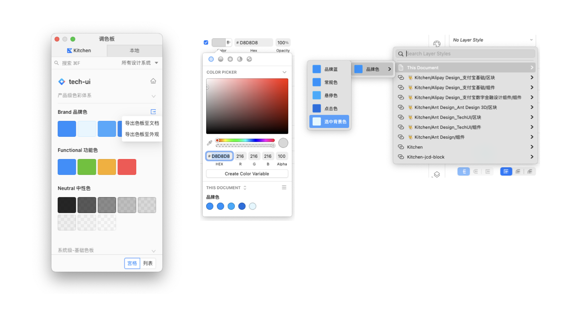Screen dimensions: 578x311
Task: Click the light-blue highlighted alignment icon
Action: coord(464,172)
